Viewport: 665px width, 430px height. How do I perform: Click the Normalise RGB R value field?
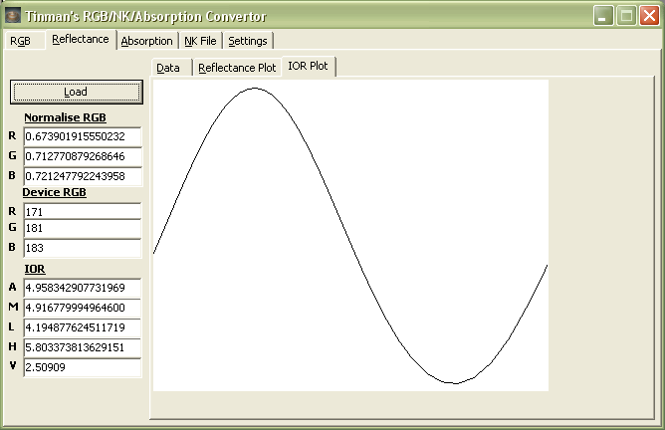[x=82, y=136]
